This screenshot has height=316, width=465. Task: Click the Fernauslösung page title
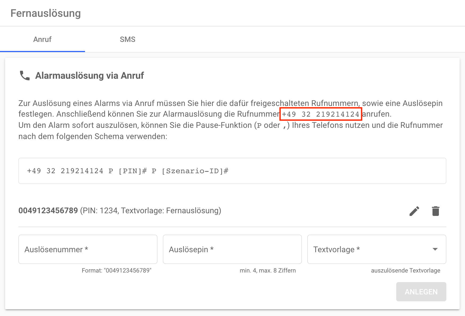tap(46, 13)
